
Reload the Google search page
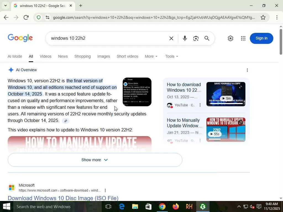pos(26,17)
